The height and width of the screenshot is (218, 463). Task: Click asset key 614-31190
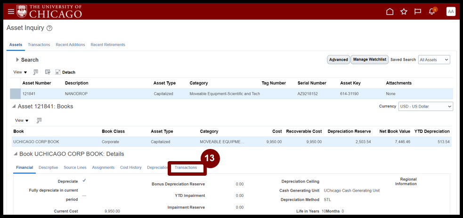click(x=350, y=93)
